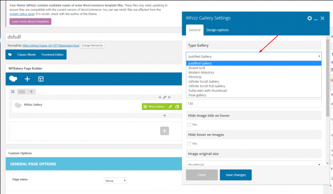Screen dimensions: 333x194
Task: Edit the row using pencil icon
Action: (164, 97)
